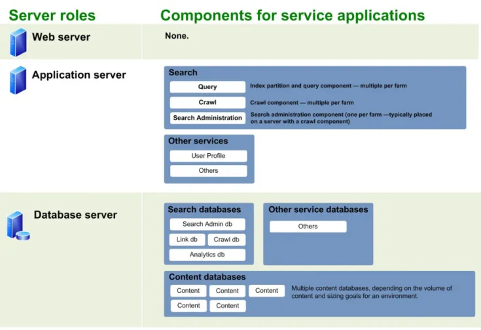The width and height of the screenshot is (481, 330).
Task: Click 'Components for service applications' heading
Action: coord(293,15)
